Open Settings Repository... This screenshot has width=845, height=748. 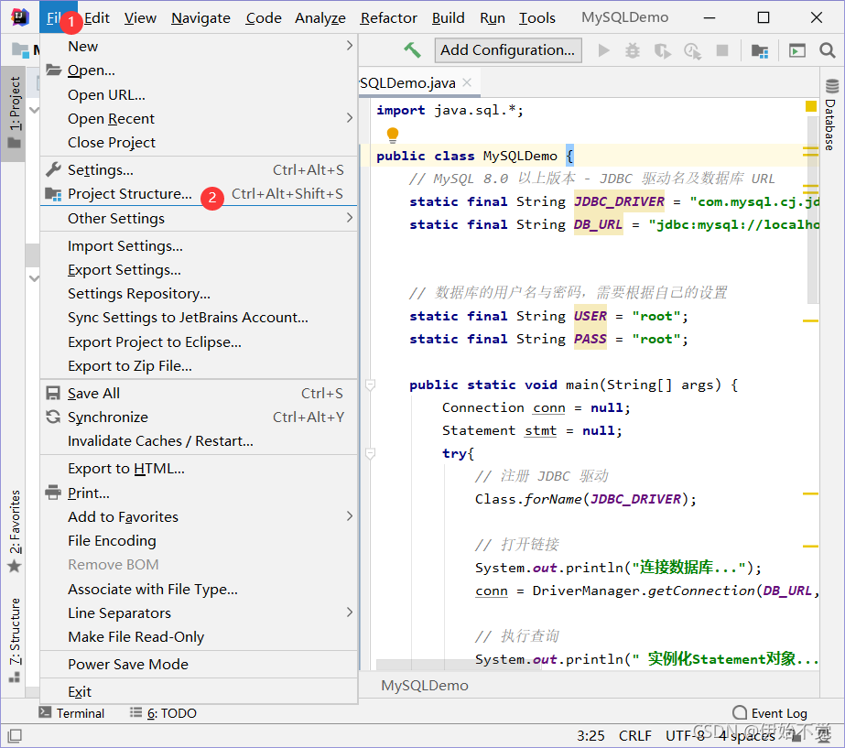(x=199, y=293)
